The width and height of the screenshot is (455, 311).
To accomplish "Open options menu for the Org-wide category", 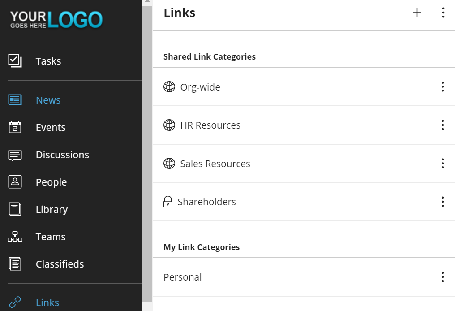I will [443, 87].
